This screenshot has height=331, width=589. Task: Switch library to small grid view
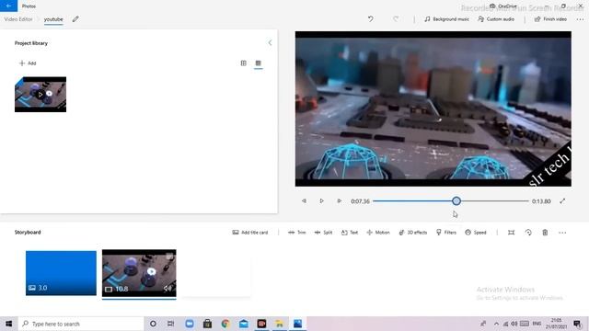(x=258, y=63)
